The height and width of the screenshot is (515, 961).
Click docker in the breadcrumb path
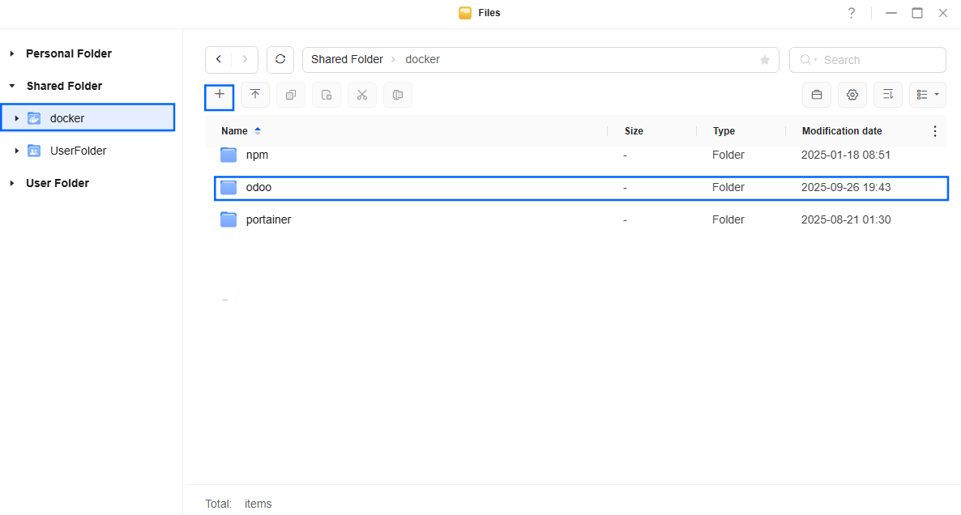tap(422, 59)
